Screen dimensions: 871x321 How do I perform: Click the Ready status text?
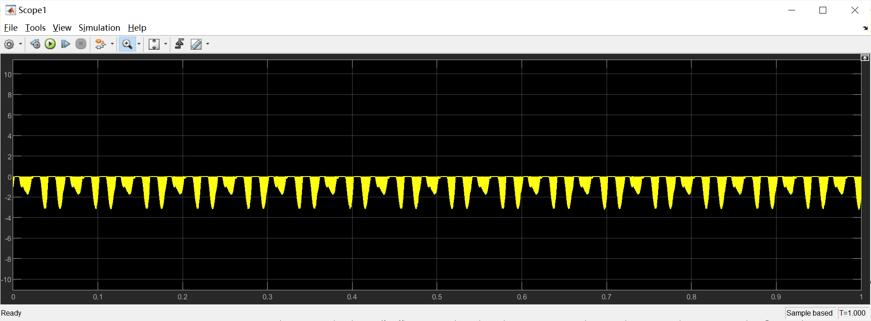pos(11,313)
